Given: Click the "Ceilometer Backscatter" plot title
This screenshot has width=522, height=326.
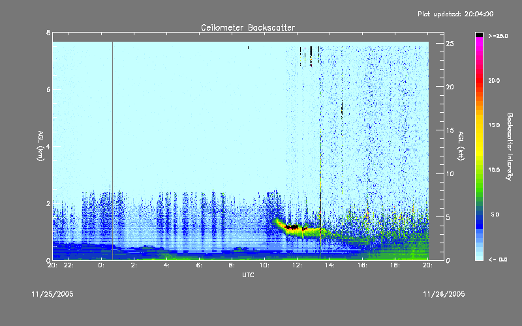Looking at the screenshot, I should (248, 27).
